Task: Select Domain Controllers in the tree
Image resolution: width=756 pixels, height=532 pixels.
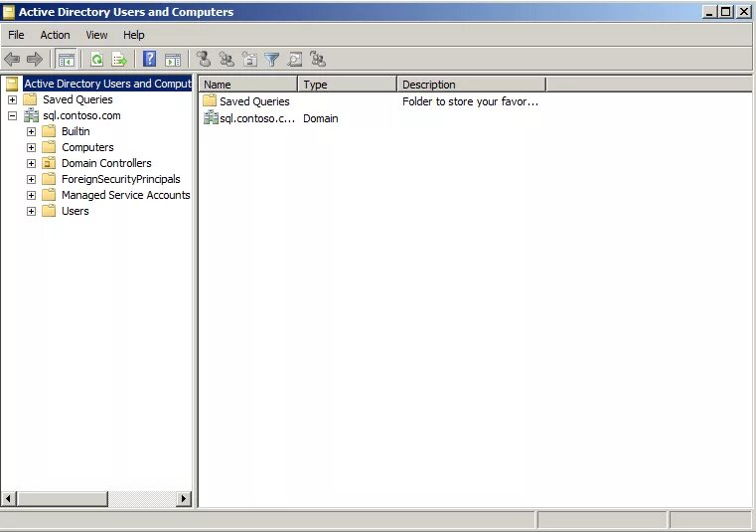Action: 106,163
